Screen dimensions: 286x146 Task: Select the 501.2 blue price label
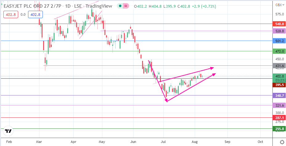click(x=279, y=41)
